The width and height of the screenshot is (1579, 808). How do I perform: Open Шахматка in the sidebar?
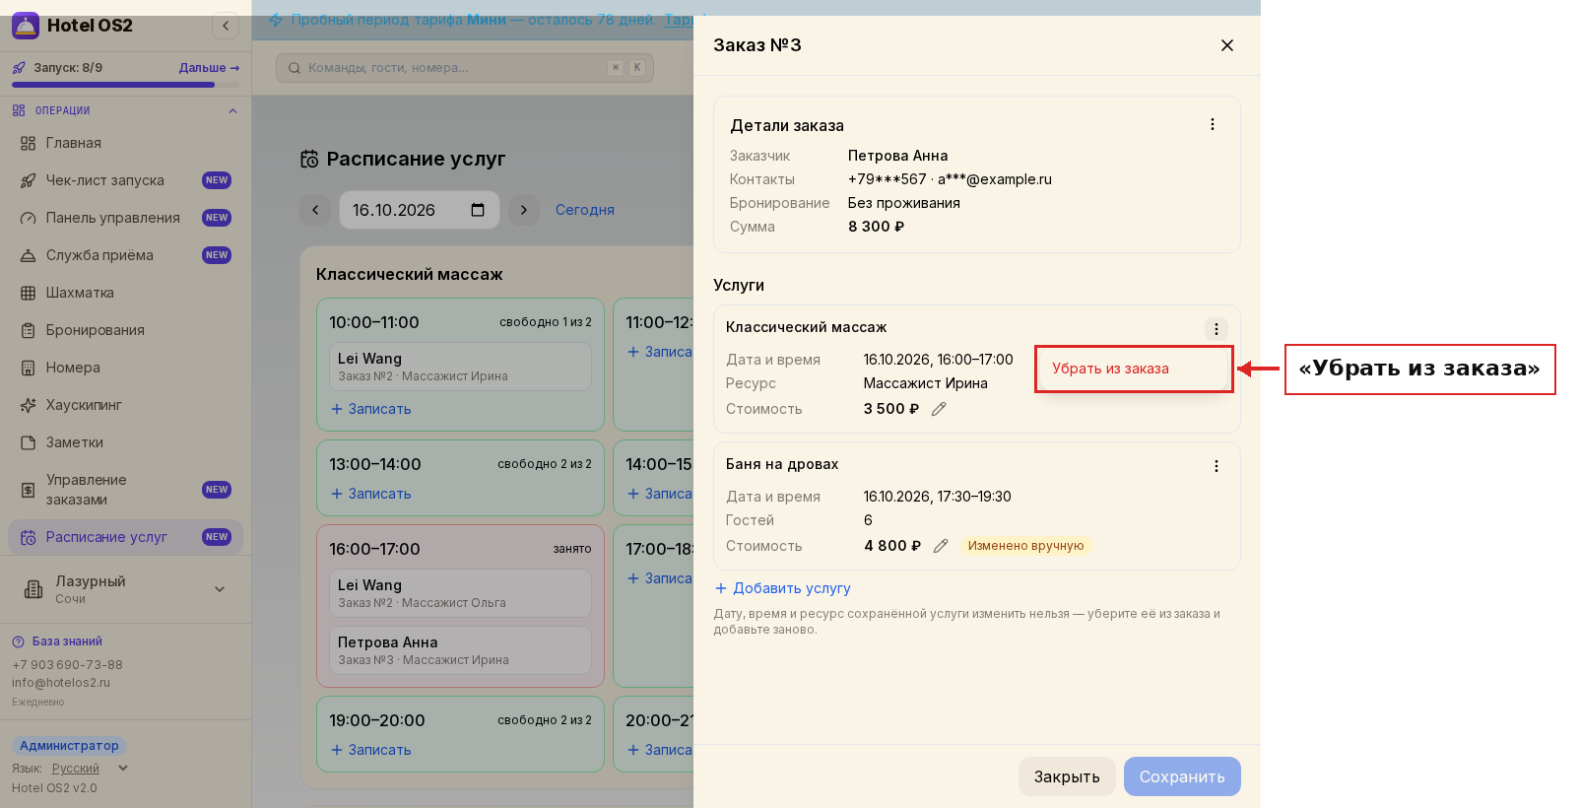125,293
